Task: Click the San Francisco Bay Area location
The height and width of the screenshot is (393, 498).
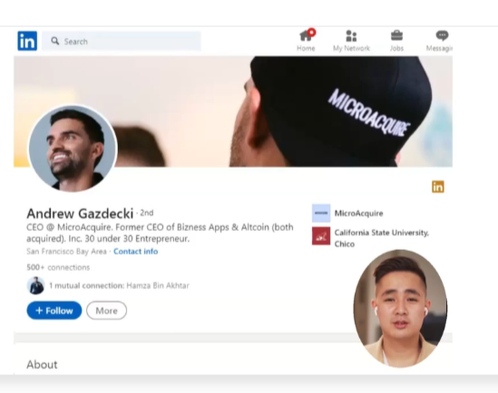Action: tap(67, 252)
